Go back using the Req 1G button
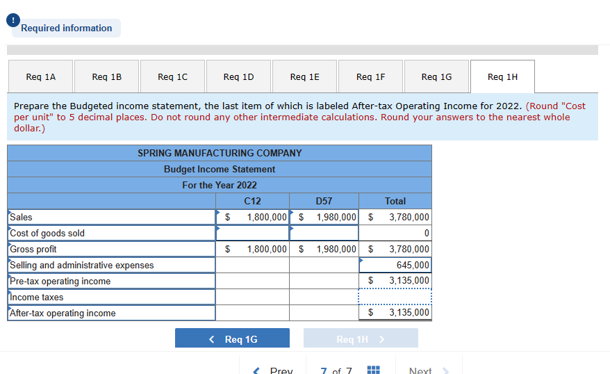Image resolution: width=610 pixels, height=374 pixels. click(232, 338)
